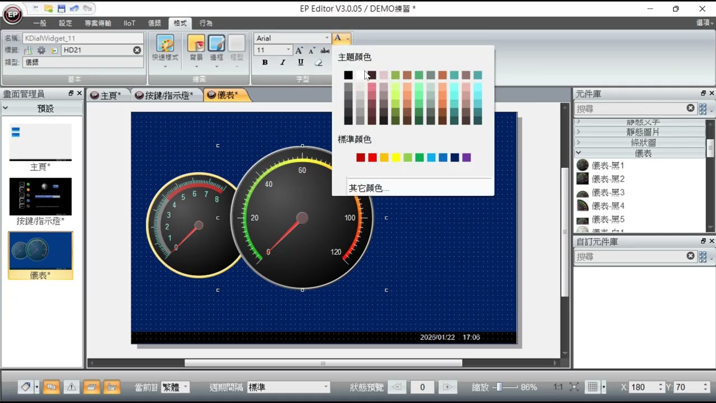Clear the HD21 tag with the X icon
Screen dimensions: 716x403
(x=137, y=50)
